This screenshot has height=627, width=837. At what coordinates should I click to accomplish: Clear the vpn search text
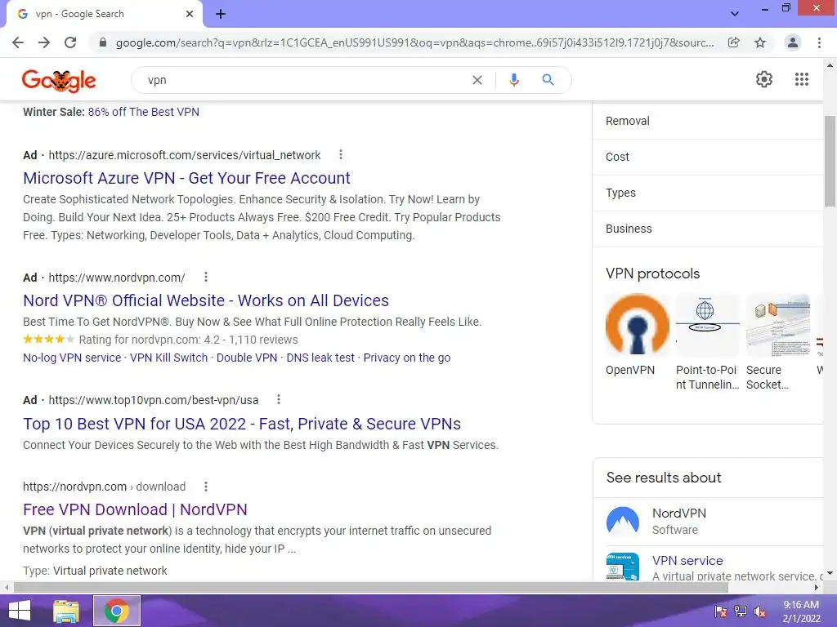477,80
